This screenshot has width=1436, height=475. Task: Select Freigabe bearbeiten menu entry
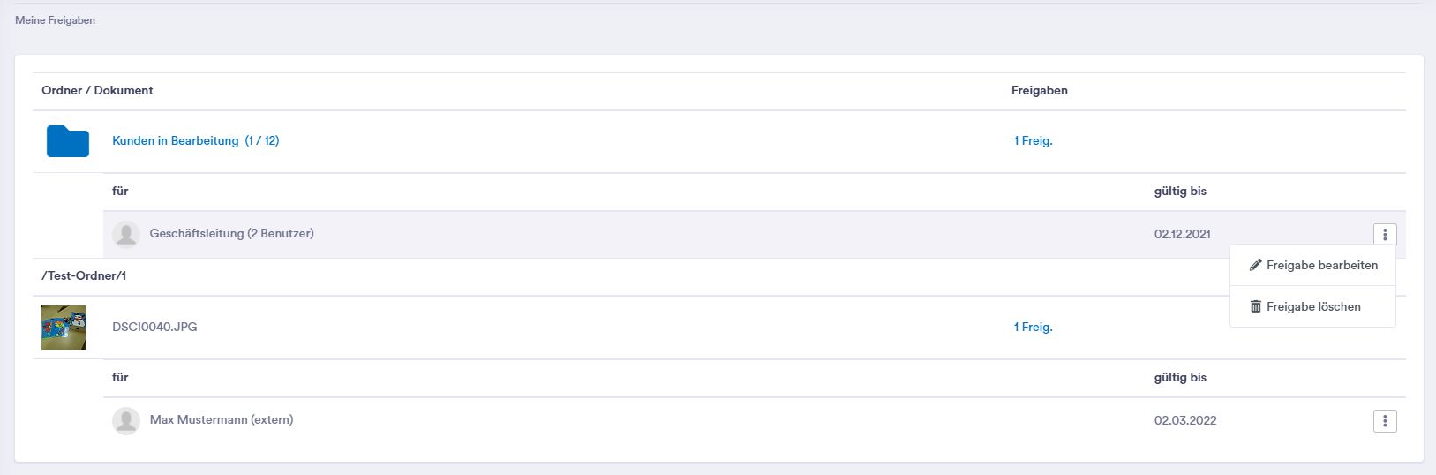tap(1312, 265)
